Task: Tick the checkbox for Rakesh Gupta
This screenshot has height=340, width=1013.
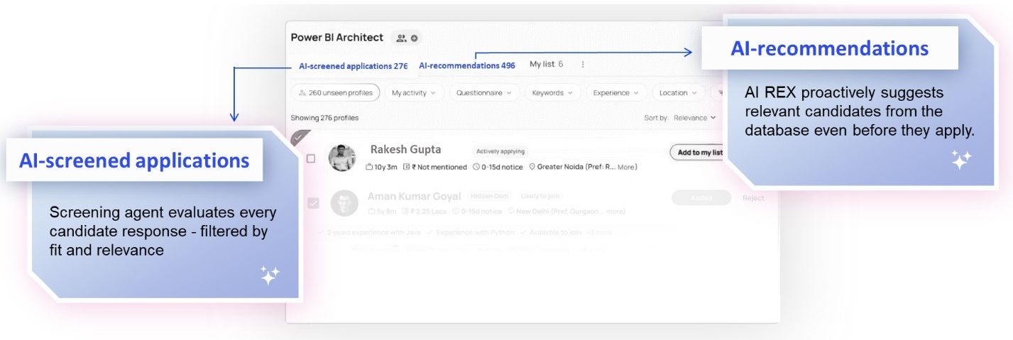Action: coord(311,159)
